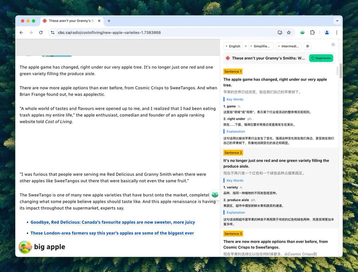
Task: Open a new tab with plus button
Action: point(109,21)
